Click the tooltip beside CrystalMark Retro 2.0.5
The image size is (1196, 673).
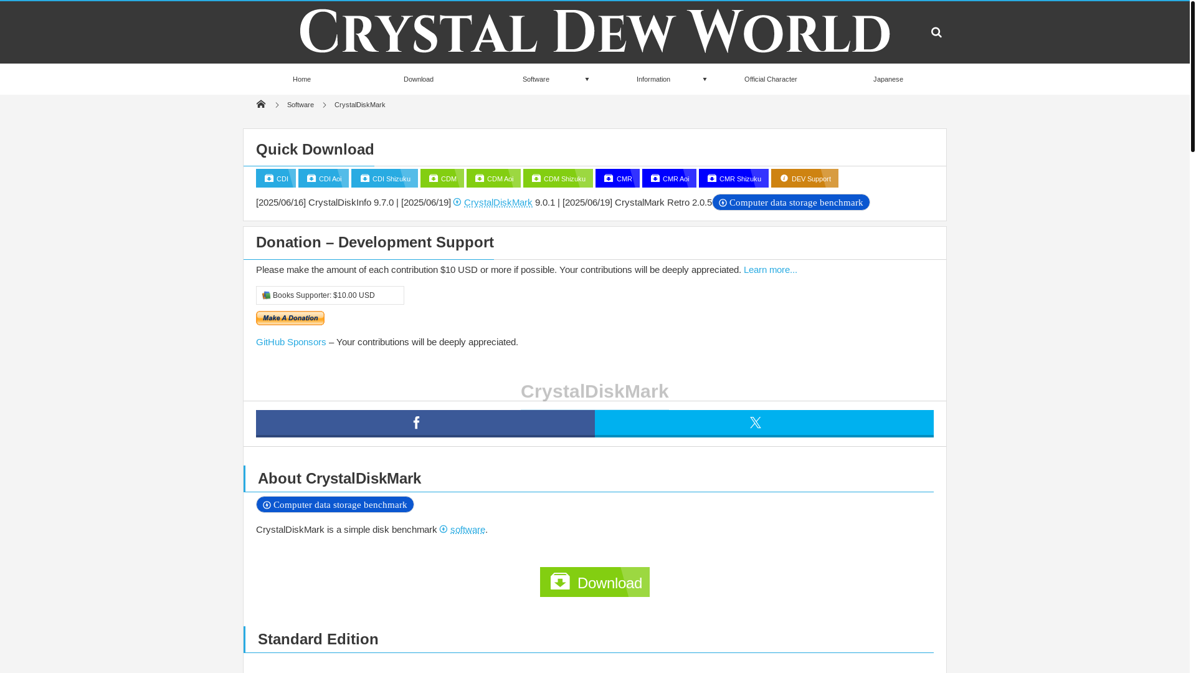791,203
